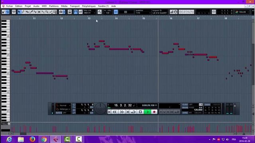Click the green Play button

click(147, 112)
